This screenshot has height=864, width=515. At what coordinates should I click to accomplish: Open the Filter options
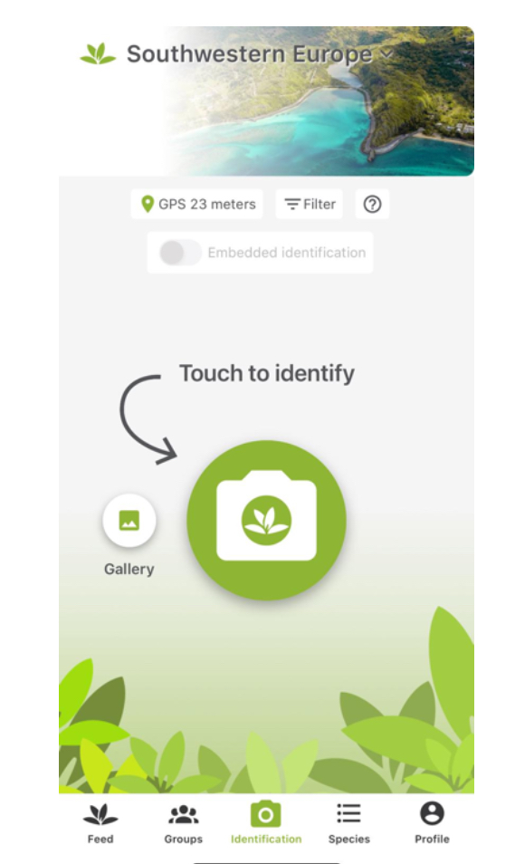pyautogui.click(x=310, y=205)
